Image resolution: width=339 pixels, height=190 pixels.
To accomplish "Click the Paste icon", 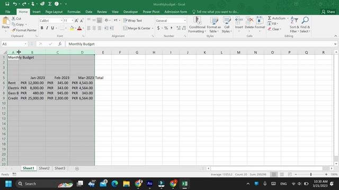I will [x=6, y=21].
